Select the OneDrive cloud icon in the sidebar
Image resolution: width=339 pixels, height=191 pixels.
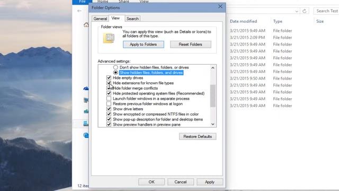click(86, 89)
